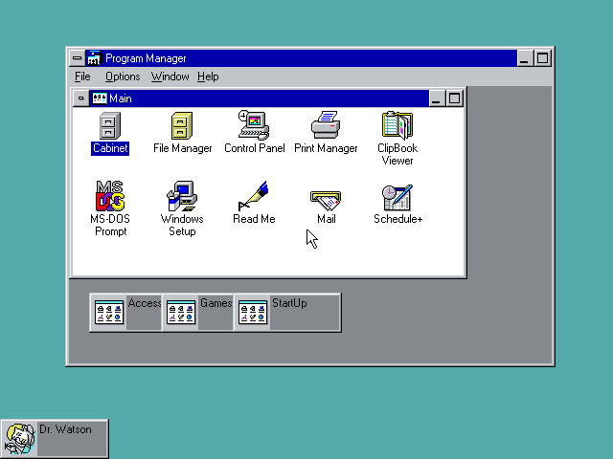The height and width of the screenshot is (459, 613).
Task: Click the "Windows Setup" label
Action: point(182,226)
